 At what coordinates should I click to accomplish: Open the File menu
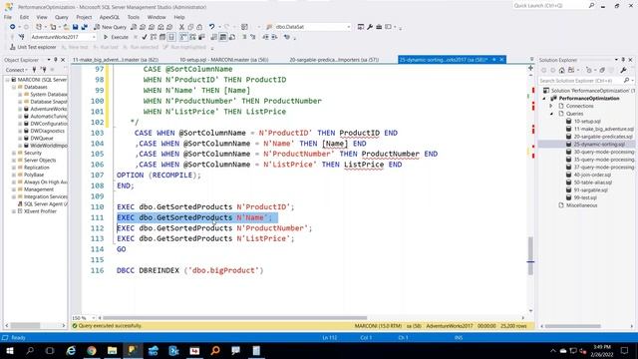tap(8, 17)
